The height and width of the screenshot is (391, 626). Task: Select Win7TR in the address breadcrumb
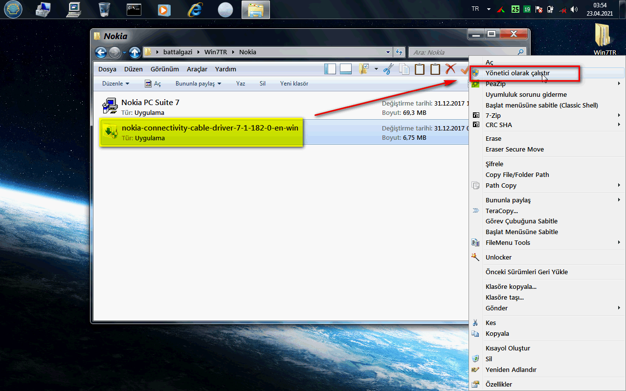[x=215, y=52]
